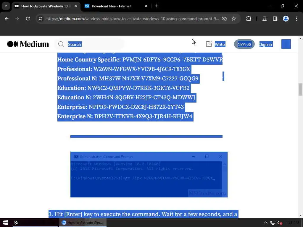Click the page vertical scrollbar thumb
Viewport: 303px width, 227px height.
point(300,89)
